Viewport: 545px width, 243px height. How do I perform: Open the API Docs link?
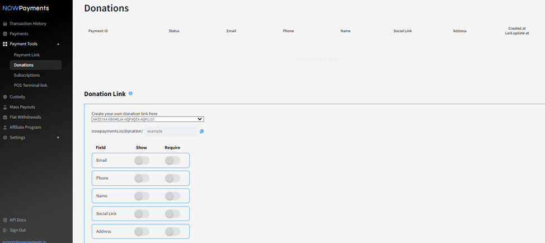tap(18, 220)
